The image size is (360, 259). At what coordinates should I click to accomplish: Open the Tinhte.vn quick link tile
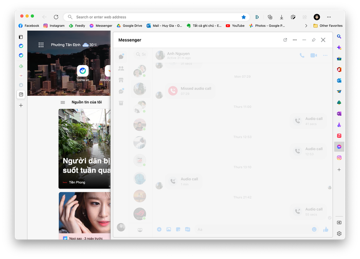point(83,71)
